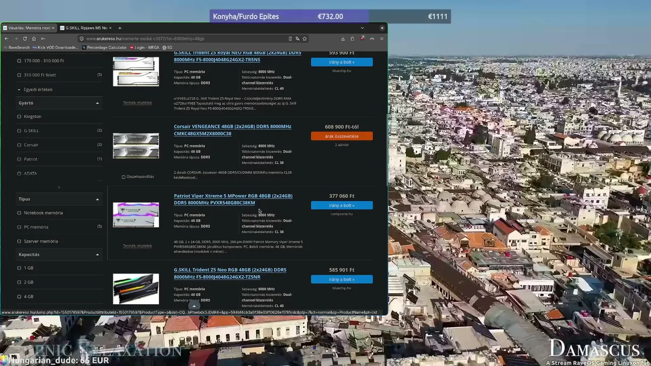Switch to the G.SKILL Ripjaws M5 tab
Image resolution: width=651 pixels, height=366 pixels.
85,28
